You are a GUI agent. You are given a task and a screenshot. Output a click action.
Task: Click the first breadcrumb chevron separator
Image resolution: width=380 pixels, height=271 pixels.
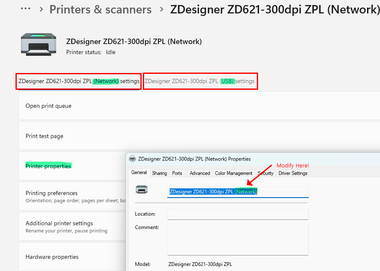point(41,10)
